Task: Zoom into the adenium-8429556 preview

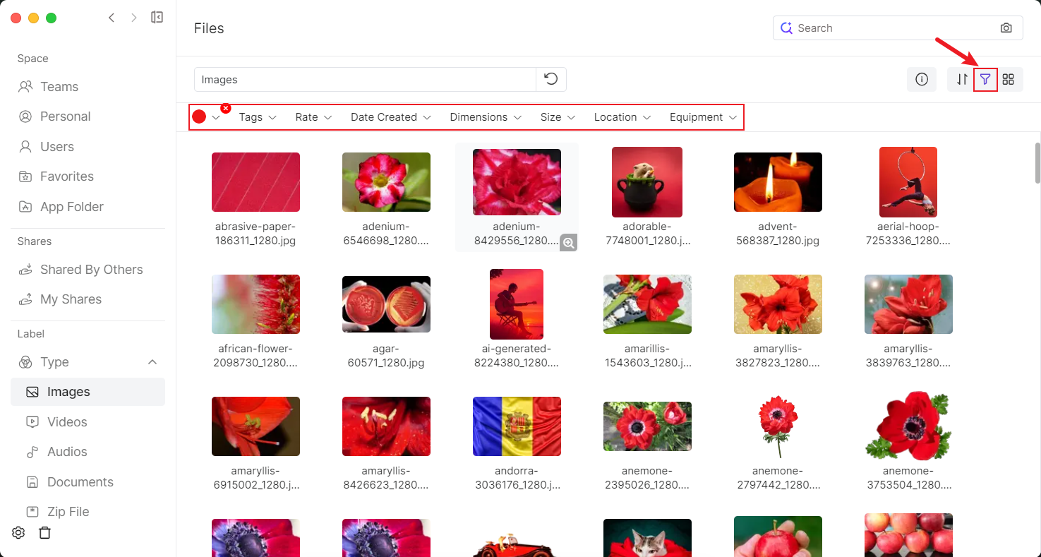Action: coord(569,243)
